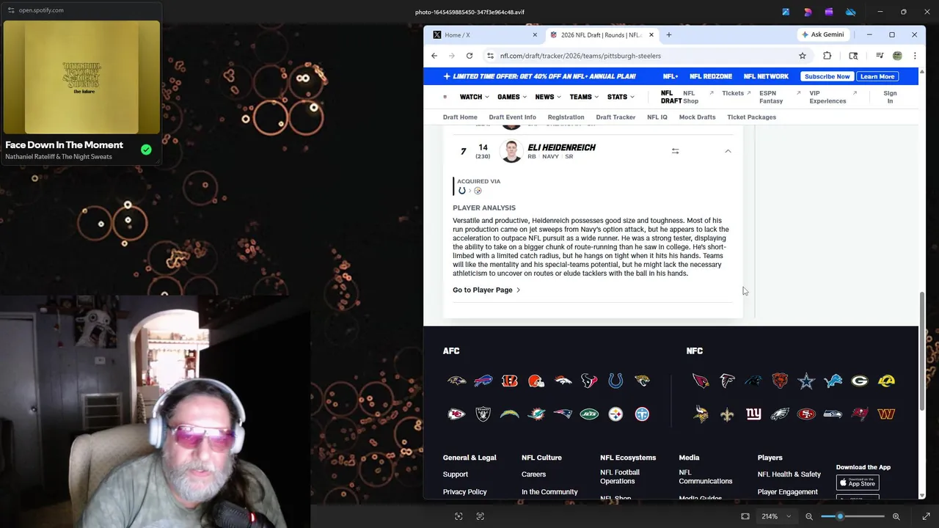
Task: Open the Draft Event Info tab
Action: pos(512,117)
